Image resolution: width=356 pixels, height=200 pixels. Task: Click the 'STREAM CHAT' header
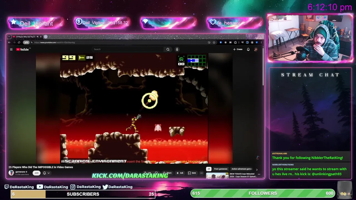[x=310, y=75]
